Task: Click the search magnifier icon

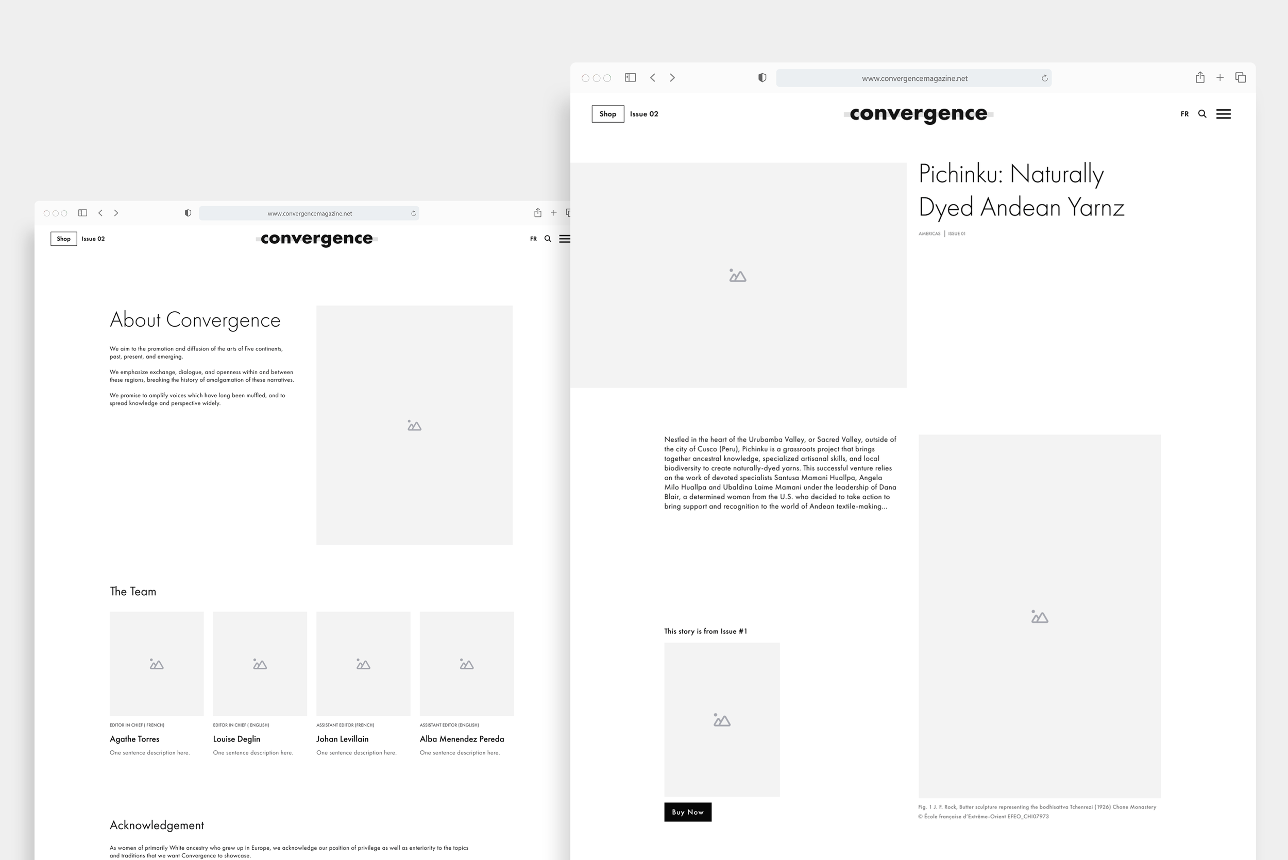Action: click(x=1202, y=113)
